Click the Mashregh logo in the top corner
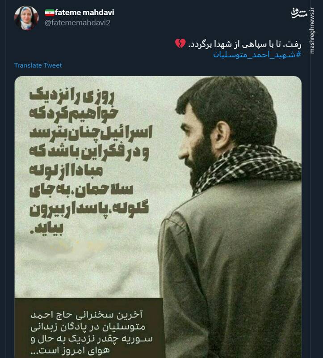 (x=299, y=13)
